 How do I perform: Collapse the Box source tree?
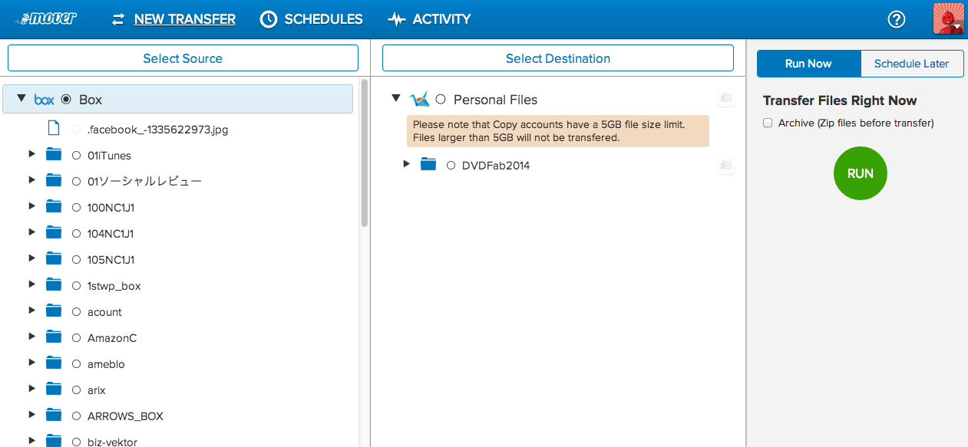click(x=21, y=98)
